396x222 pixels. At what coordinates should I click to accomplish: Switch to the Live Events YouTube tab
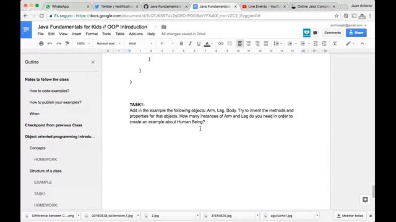point(264,7)
